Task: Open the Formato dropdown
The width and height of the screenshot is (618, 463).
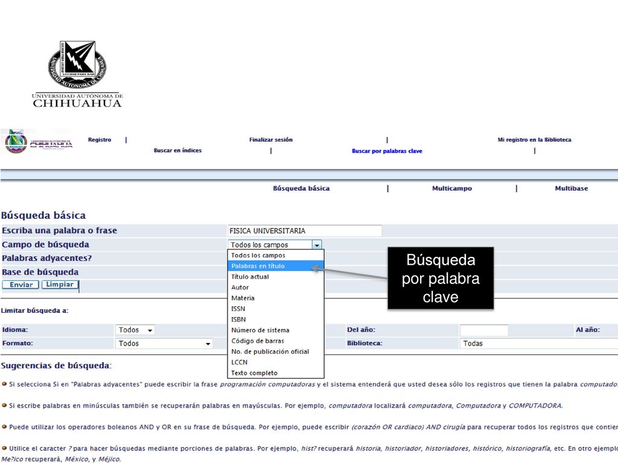Action: 164,343
